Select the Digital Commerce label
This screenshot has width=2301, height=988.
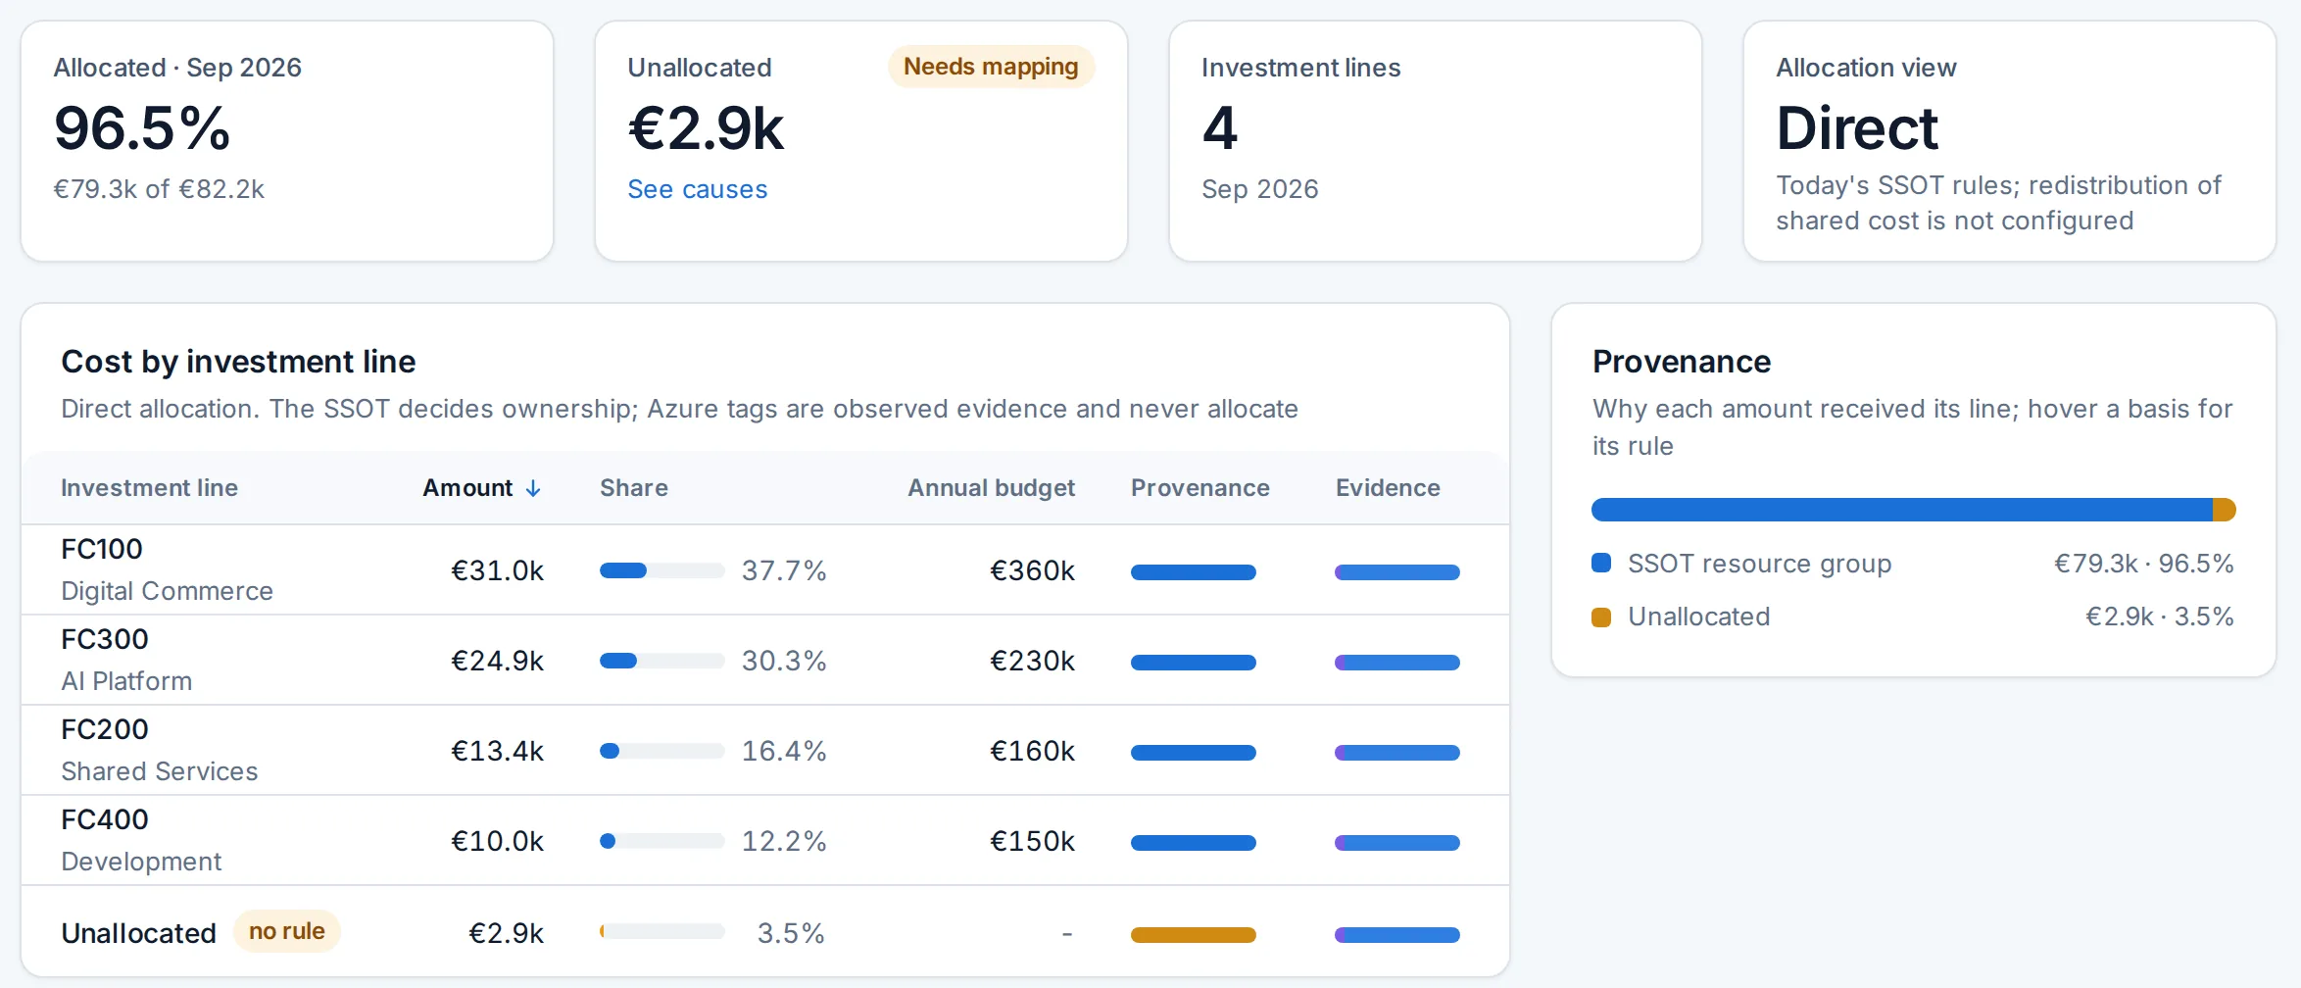pyautogui.click(x=167, y=591)
